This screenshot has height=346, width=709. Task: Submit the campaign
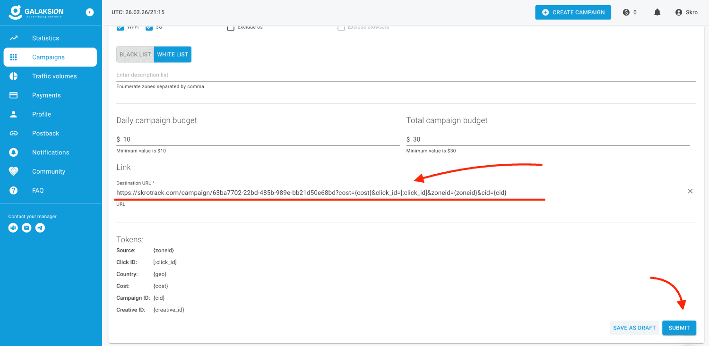click(x=679, y=328)
